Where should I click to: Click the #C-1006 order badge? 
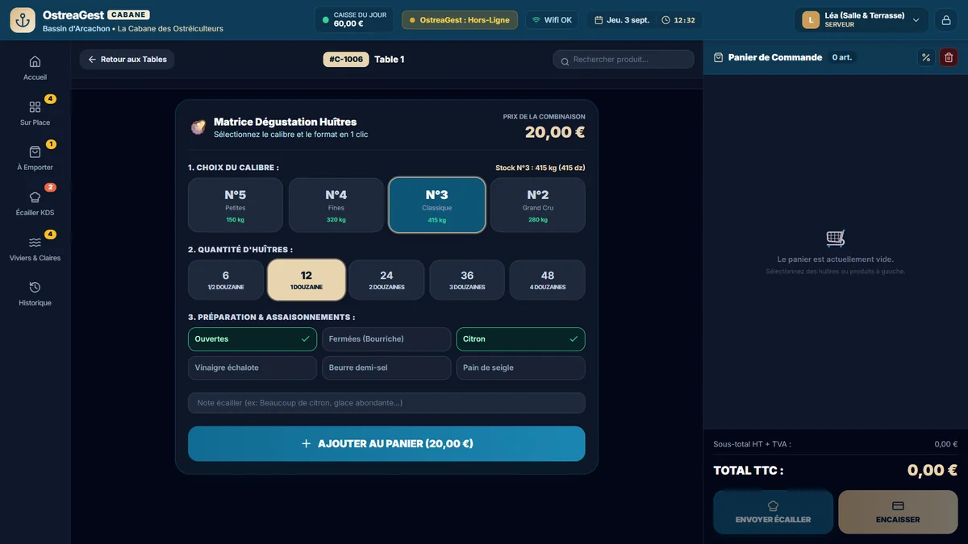(346, 60)
